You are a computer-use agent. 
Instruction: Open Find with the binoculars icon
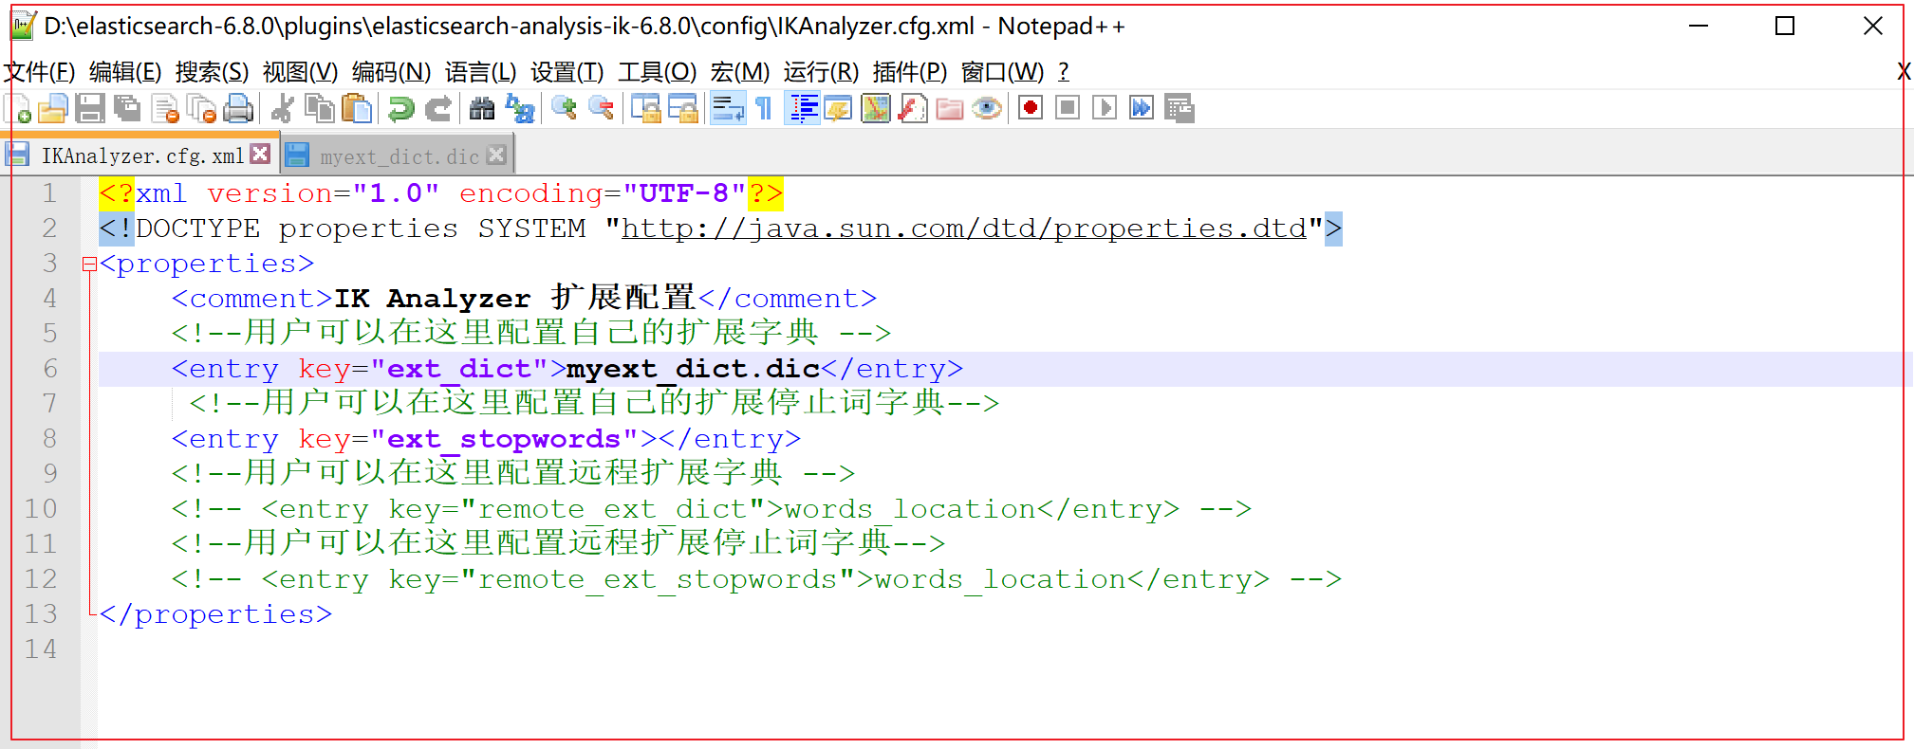pyautogui.click(x=482, y=109)
